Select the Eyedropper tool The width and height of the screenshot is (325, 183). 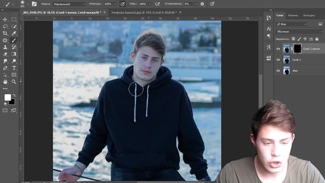tap(14, 33)
